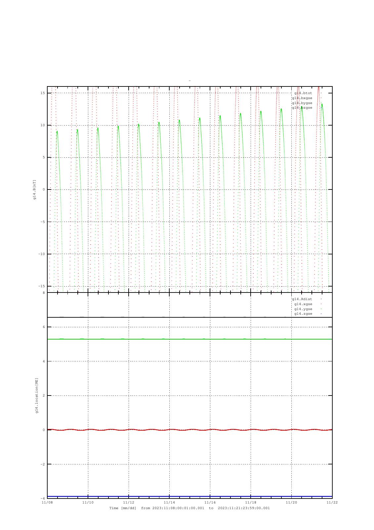This screenshot has width=374, height=530.
Task: Click the 11/22 date tick label
Action: pyautogui.click(x=332, y=503)
